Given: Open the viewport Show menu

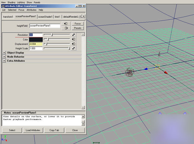Looking at the screenshot, I should tap(29, 2).
